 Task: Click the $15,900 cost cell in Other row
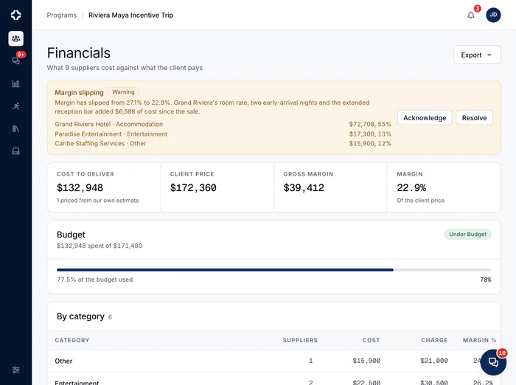point(366,361)
